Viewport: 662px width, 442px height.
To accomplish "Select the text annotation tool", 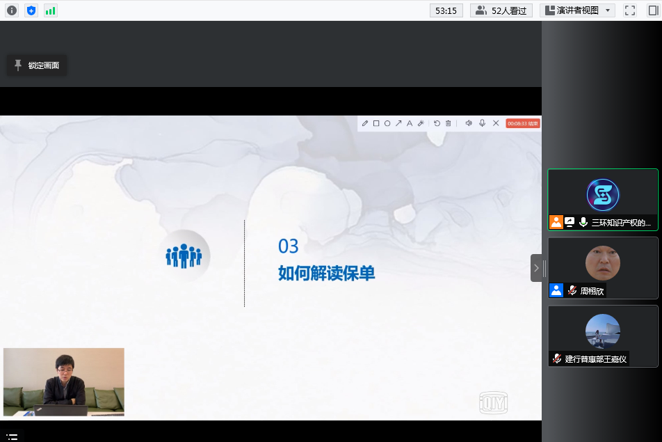I will point(410,123).
